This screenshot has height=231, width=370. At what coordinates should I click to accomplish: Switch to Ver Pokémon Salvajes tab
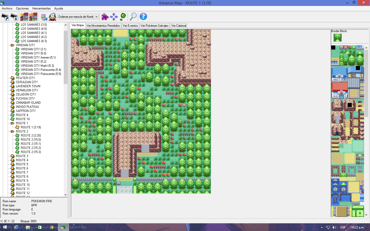coord(154,26)
